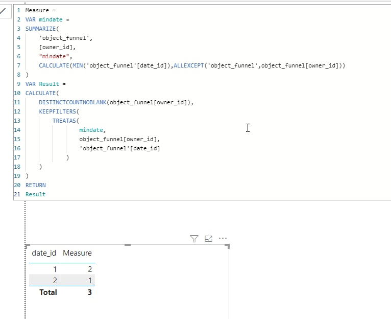Click the MIN function on line 7
The width and height of the screenshot is (391, 319).
tap(78, 65)
